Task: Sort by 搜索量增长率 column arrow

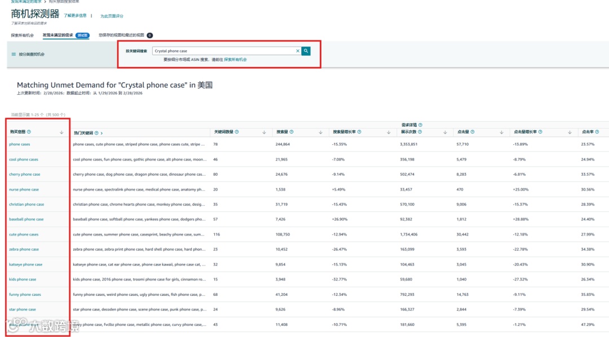Action: coord(389,132)
